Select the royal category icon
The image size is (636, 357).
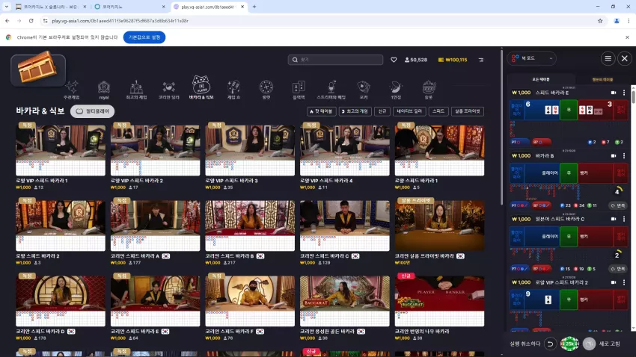point(104,90)
